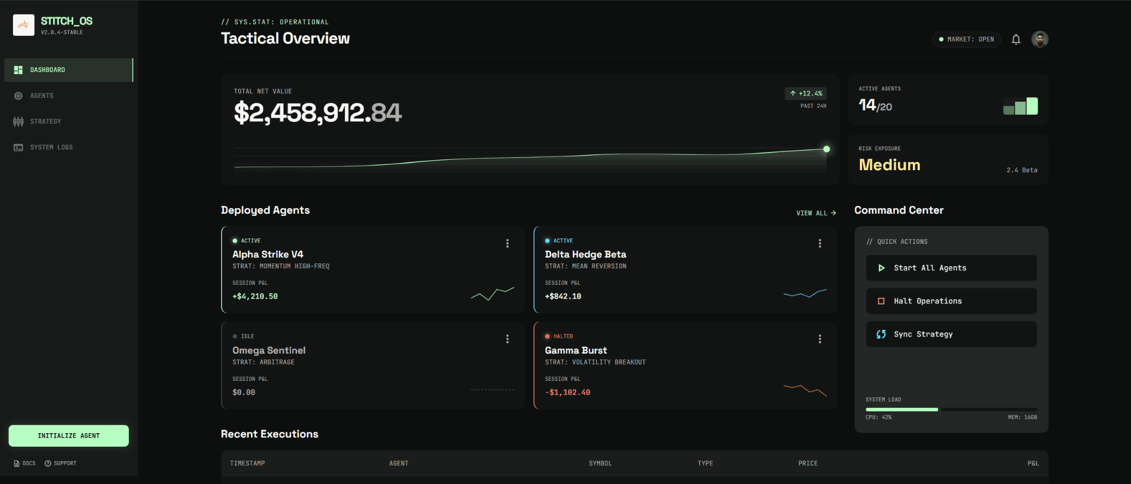Click the Active Agents bar chart icon
The width and height of the screenshot is (1131, 484).
point(1020,106)
